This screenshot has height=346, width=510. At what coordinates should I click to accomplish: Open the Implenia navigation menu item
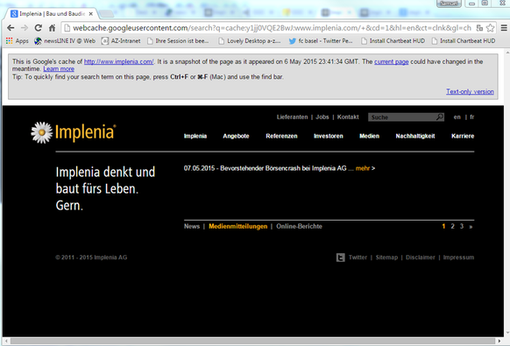(195, 136)
